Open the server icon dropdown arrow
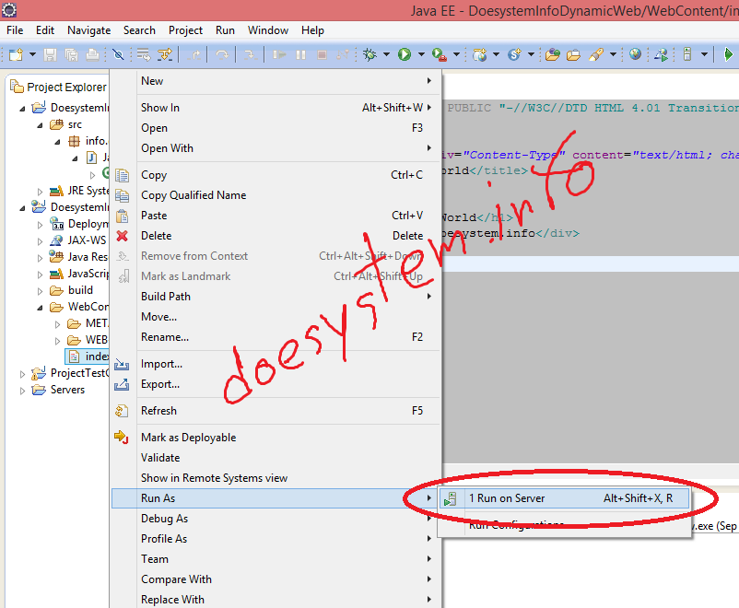Screen dimensions: 739x608 704,54
